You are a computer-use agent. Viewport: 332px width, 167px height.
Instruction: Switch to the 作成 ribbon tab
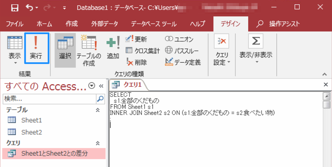(72, 24)
